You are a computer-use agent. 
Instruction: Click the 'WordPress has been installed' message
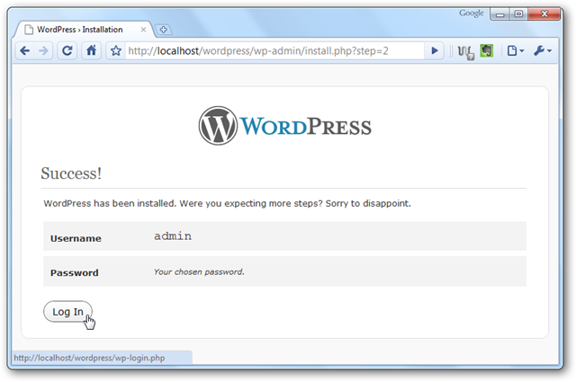[227, 203]
